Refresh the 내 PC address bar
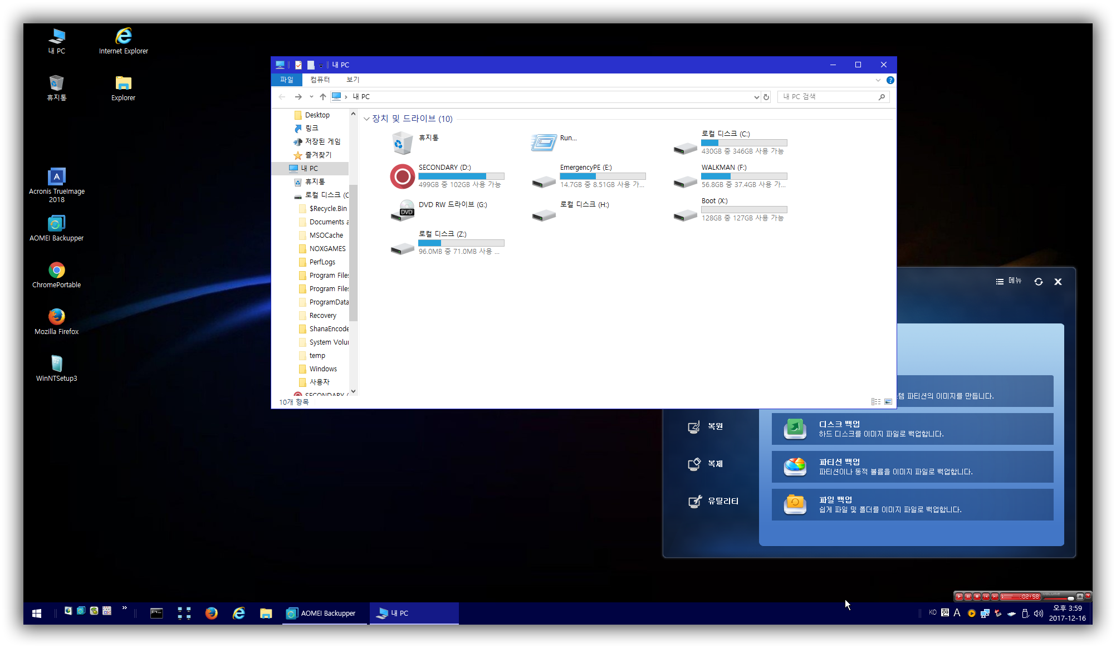 point(766,97)
